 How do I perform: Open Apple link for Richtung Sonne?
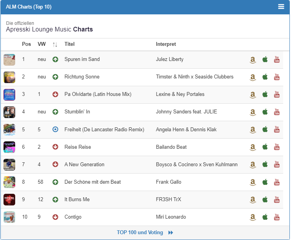pyautogui.click(x=265, y=77)
